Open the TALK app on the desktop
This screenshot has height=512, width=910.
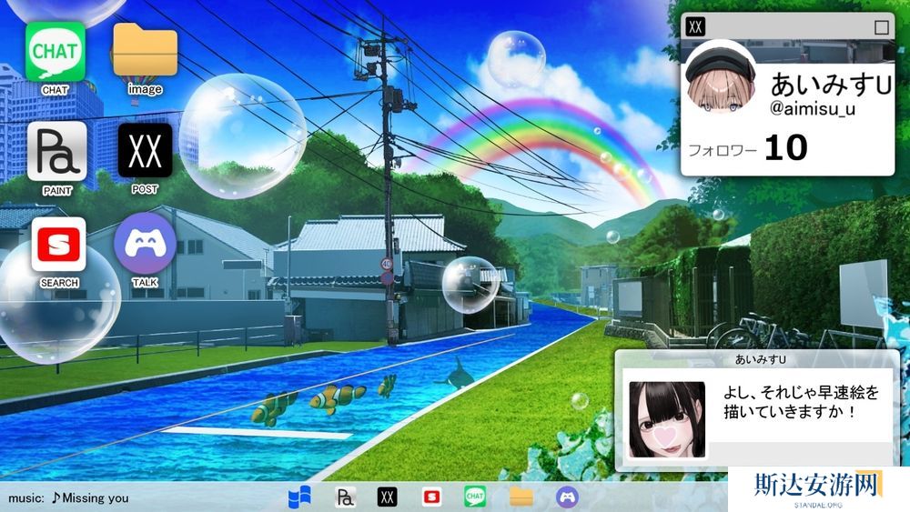(145, 245)
